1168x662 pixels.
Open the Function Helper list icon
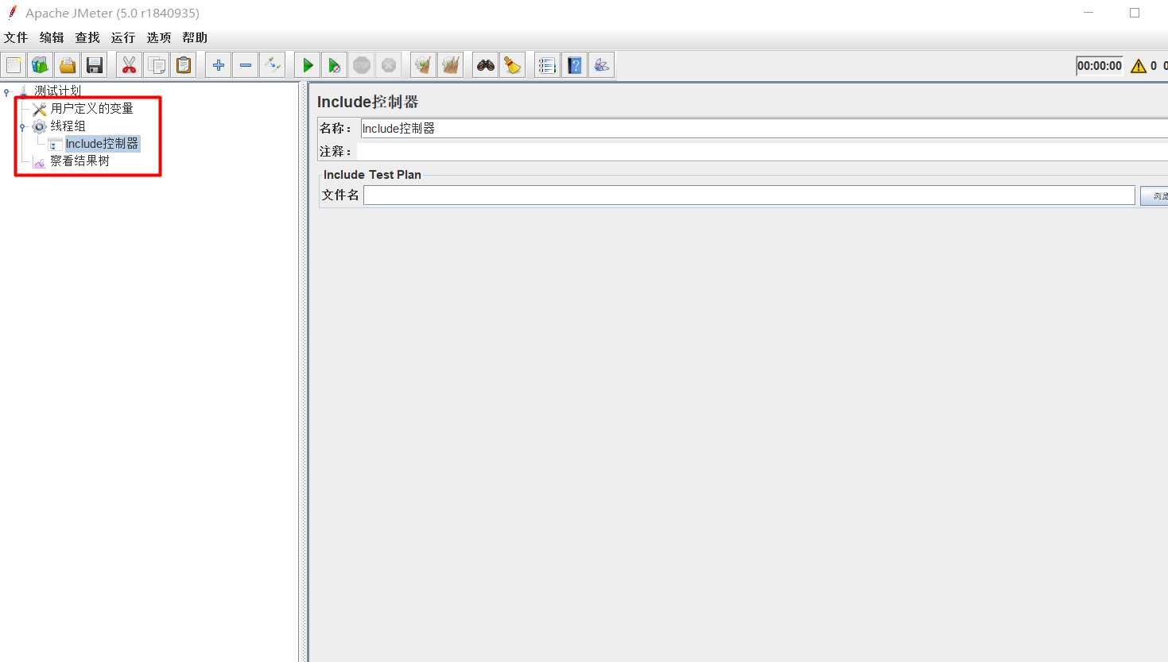[547, 65]
